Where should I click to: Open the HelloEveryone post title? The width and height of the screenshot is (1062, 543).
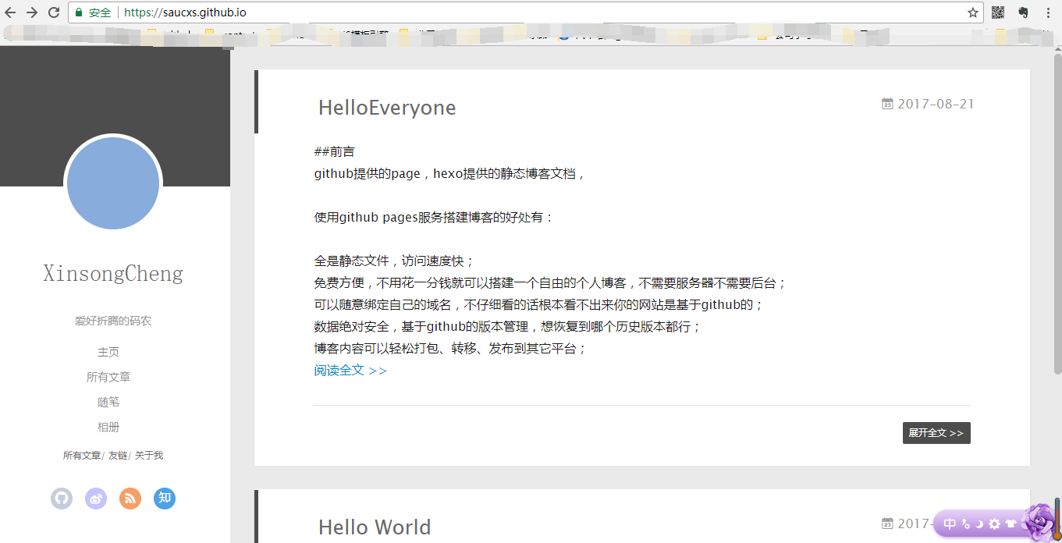click(387, 108)
